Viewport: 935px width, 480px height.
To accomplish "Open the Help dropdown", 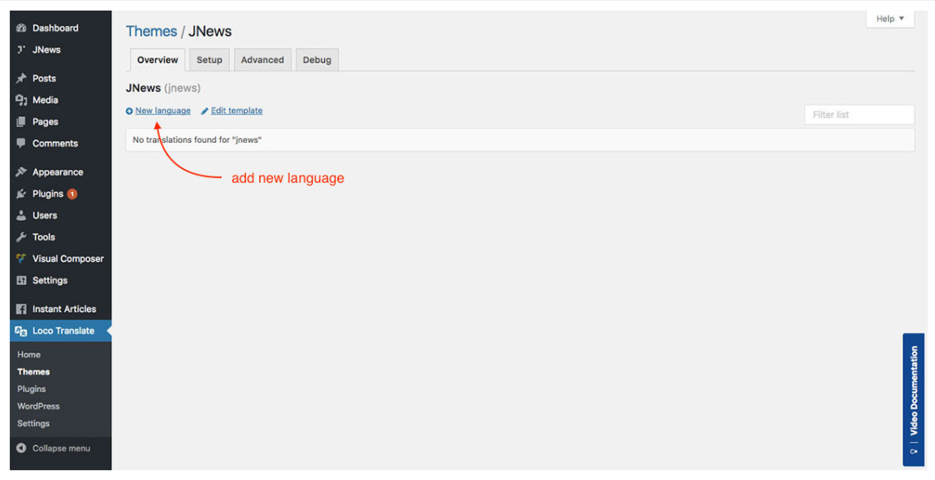I will point(890,18).
